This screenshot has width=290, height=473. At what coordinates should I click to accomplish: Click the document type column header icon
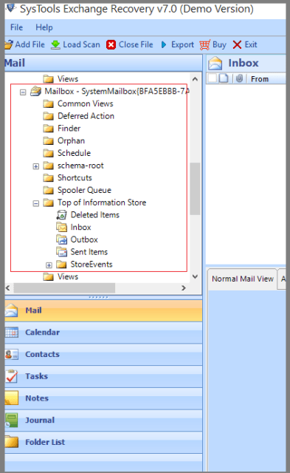224,78
